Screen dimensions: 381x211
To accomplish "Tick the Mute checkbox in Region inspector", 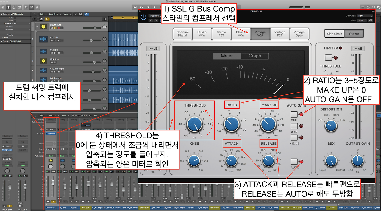I will pos(15,18).
